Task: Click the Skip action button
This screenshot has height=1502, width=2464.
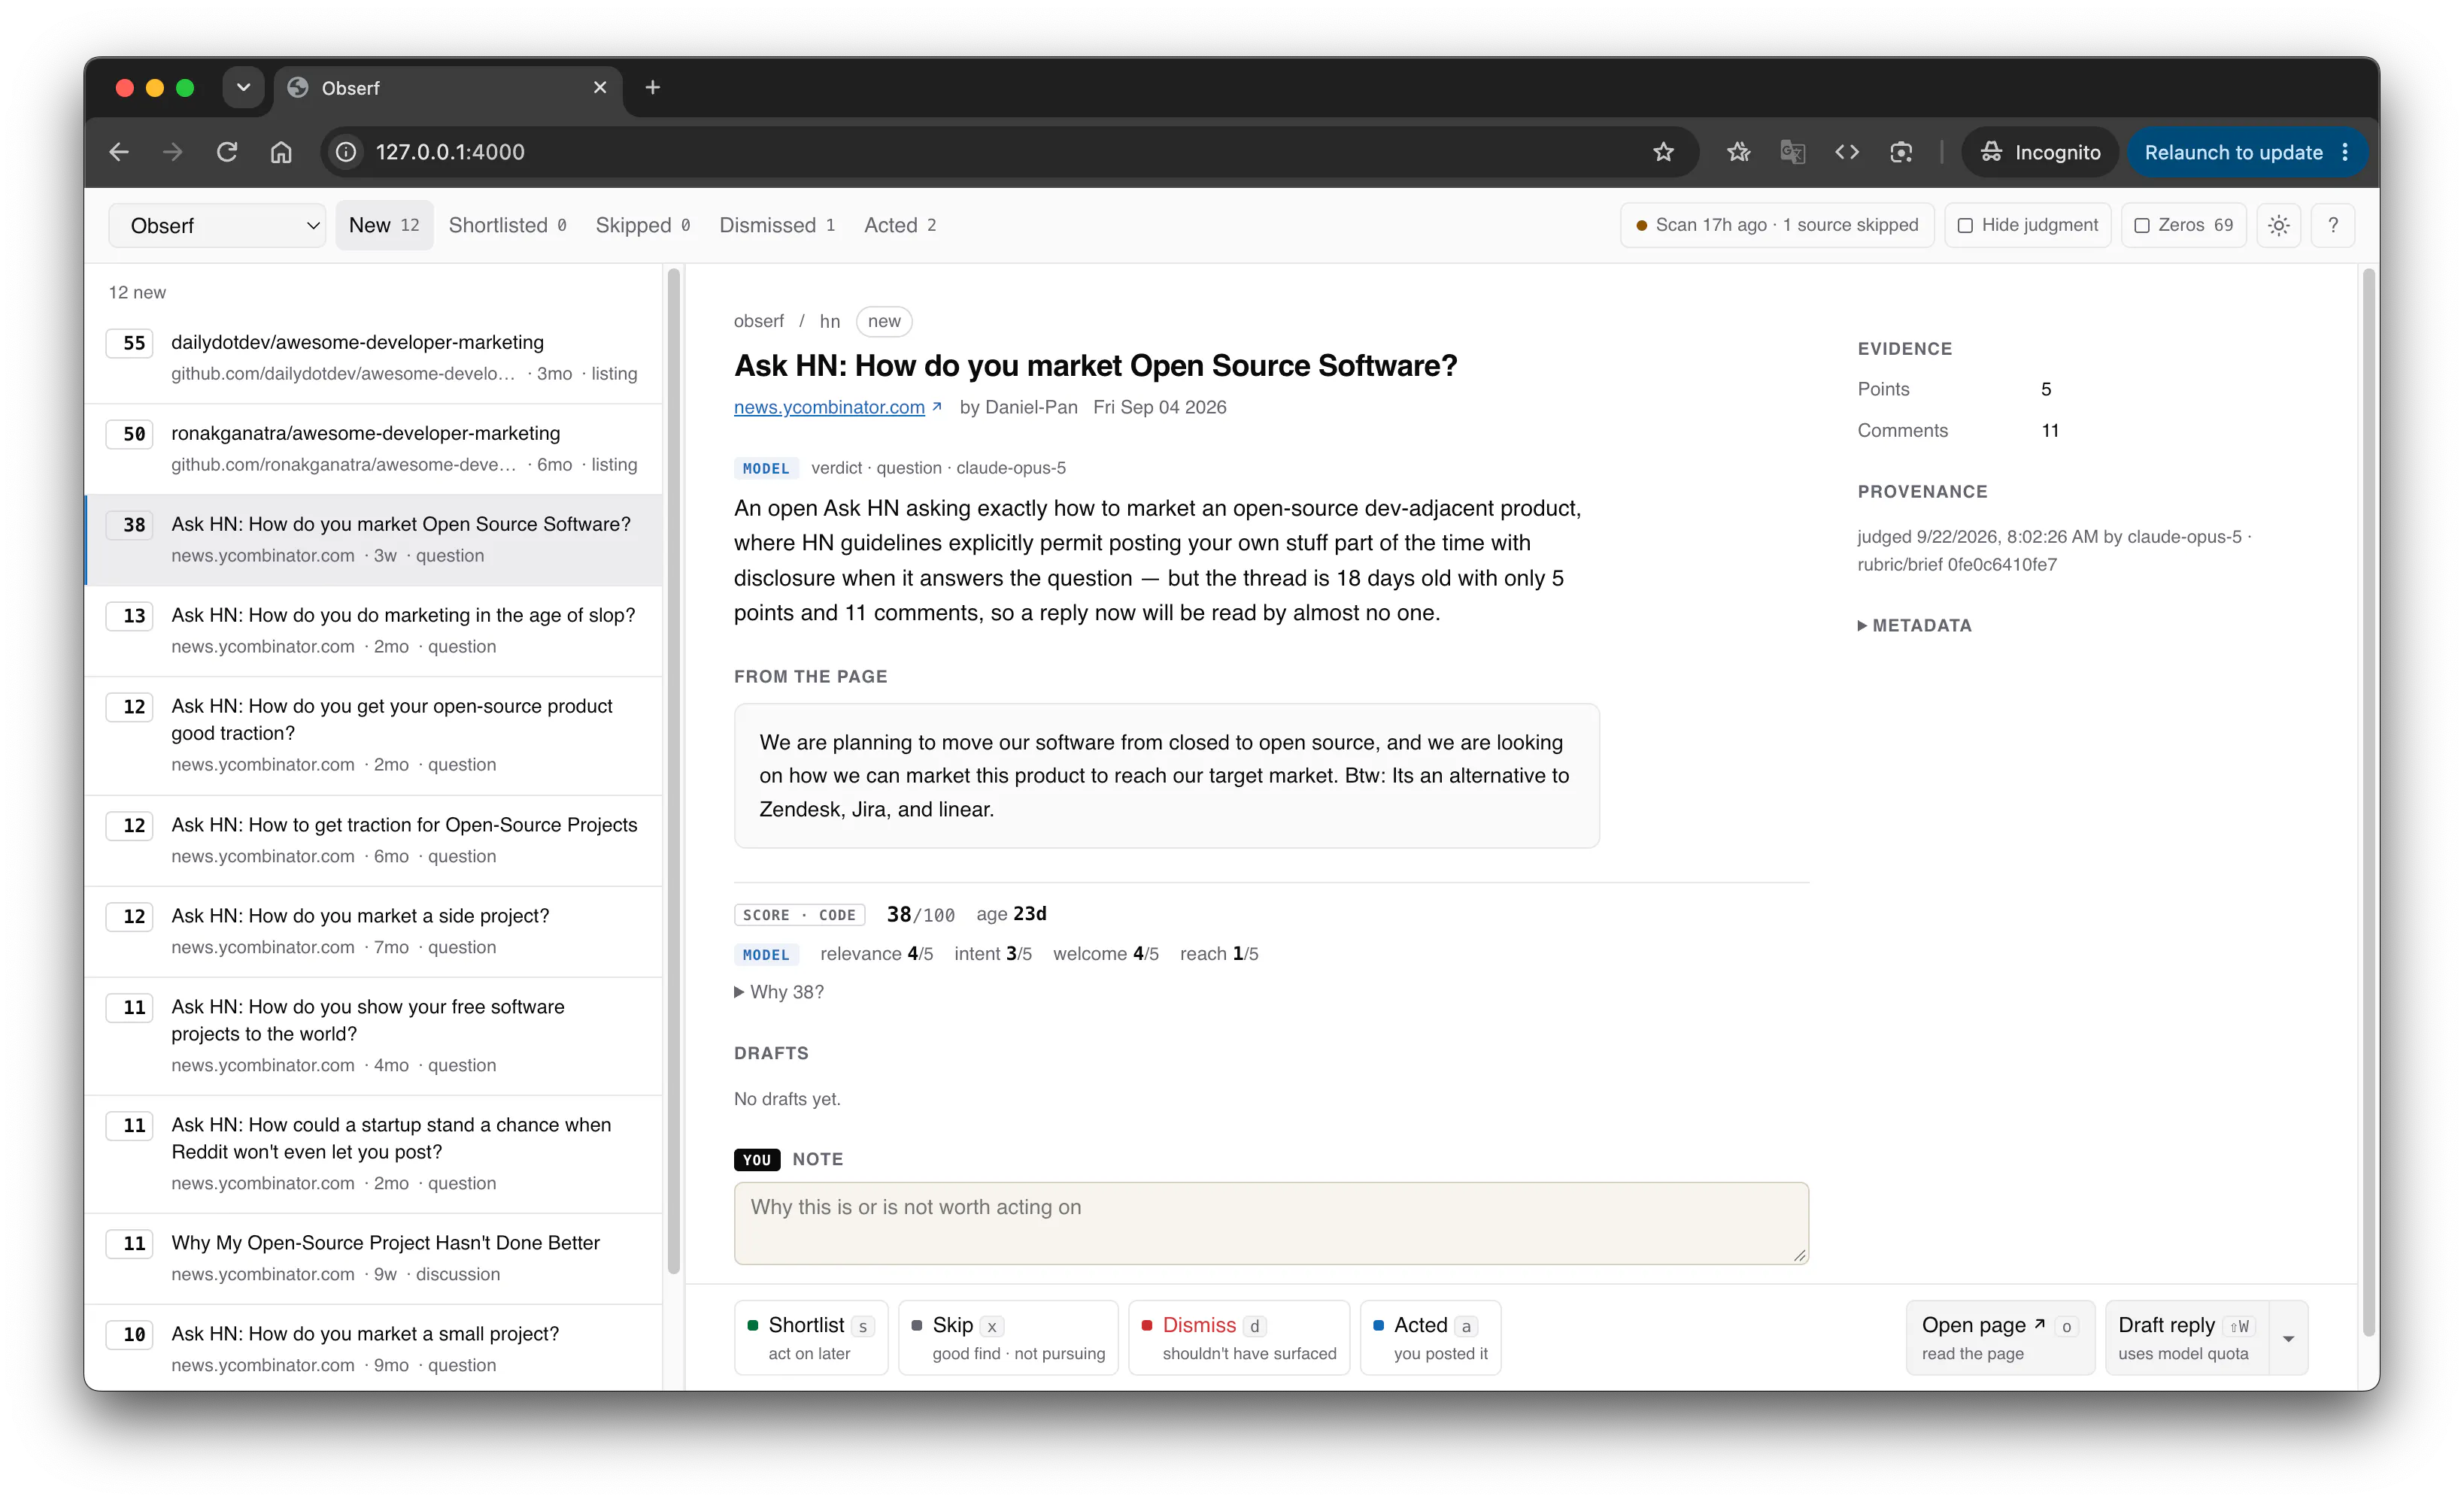Action: (x=1008, y=1337)
